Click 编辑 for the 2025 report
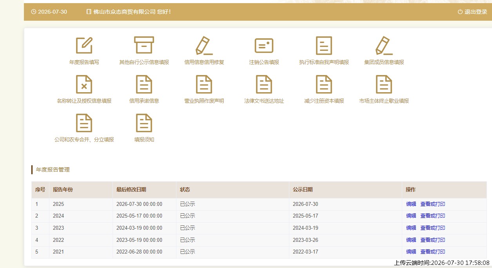The height and width of the screenshot is (268, 492). click(x=411, y=204)
